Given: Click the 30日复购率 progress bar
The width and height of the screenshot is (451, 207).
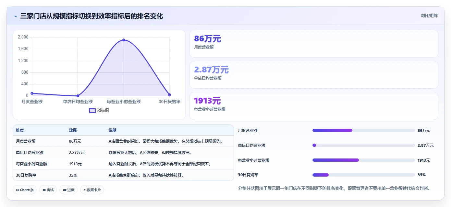Looking at the screenshot, I should (363, 175).
